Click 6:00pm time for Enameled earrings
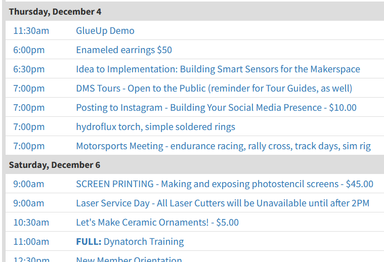The height and width of the screenshot is (262, 384). (29, 50)
